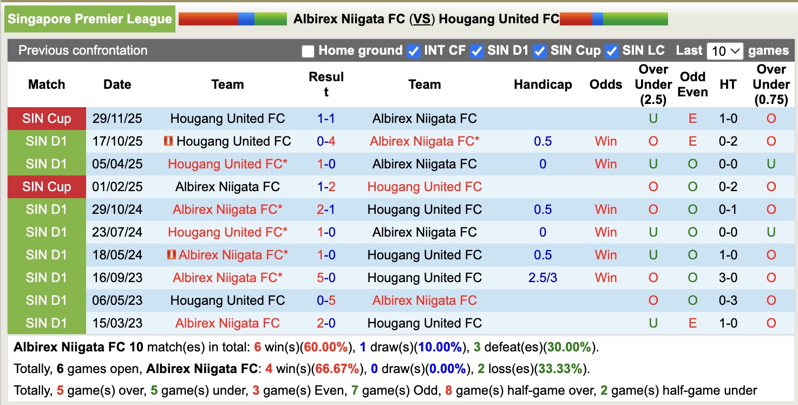Click the red card icon beside Albirex Niigata FC on 18/05/24
This screenshot has height=405, width=798.
click(172, 254)
